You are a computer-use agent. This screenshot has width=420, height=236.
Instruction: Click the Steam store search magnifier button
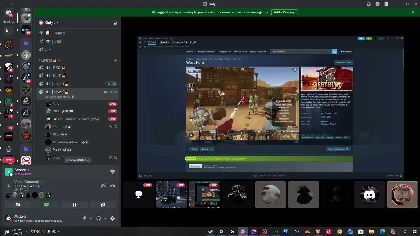point(334,52)
